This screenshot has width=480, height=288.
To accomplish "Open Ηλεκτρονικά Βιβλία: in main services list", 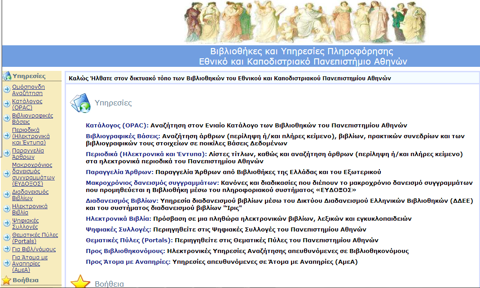I will [119, 218].
